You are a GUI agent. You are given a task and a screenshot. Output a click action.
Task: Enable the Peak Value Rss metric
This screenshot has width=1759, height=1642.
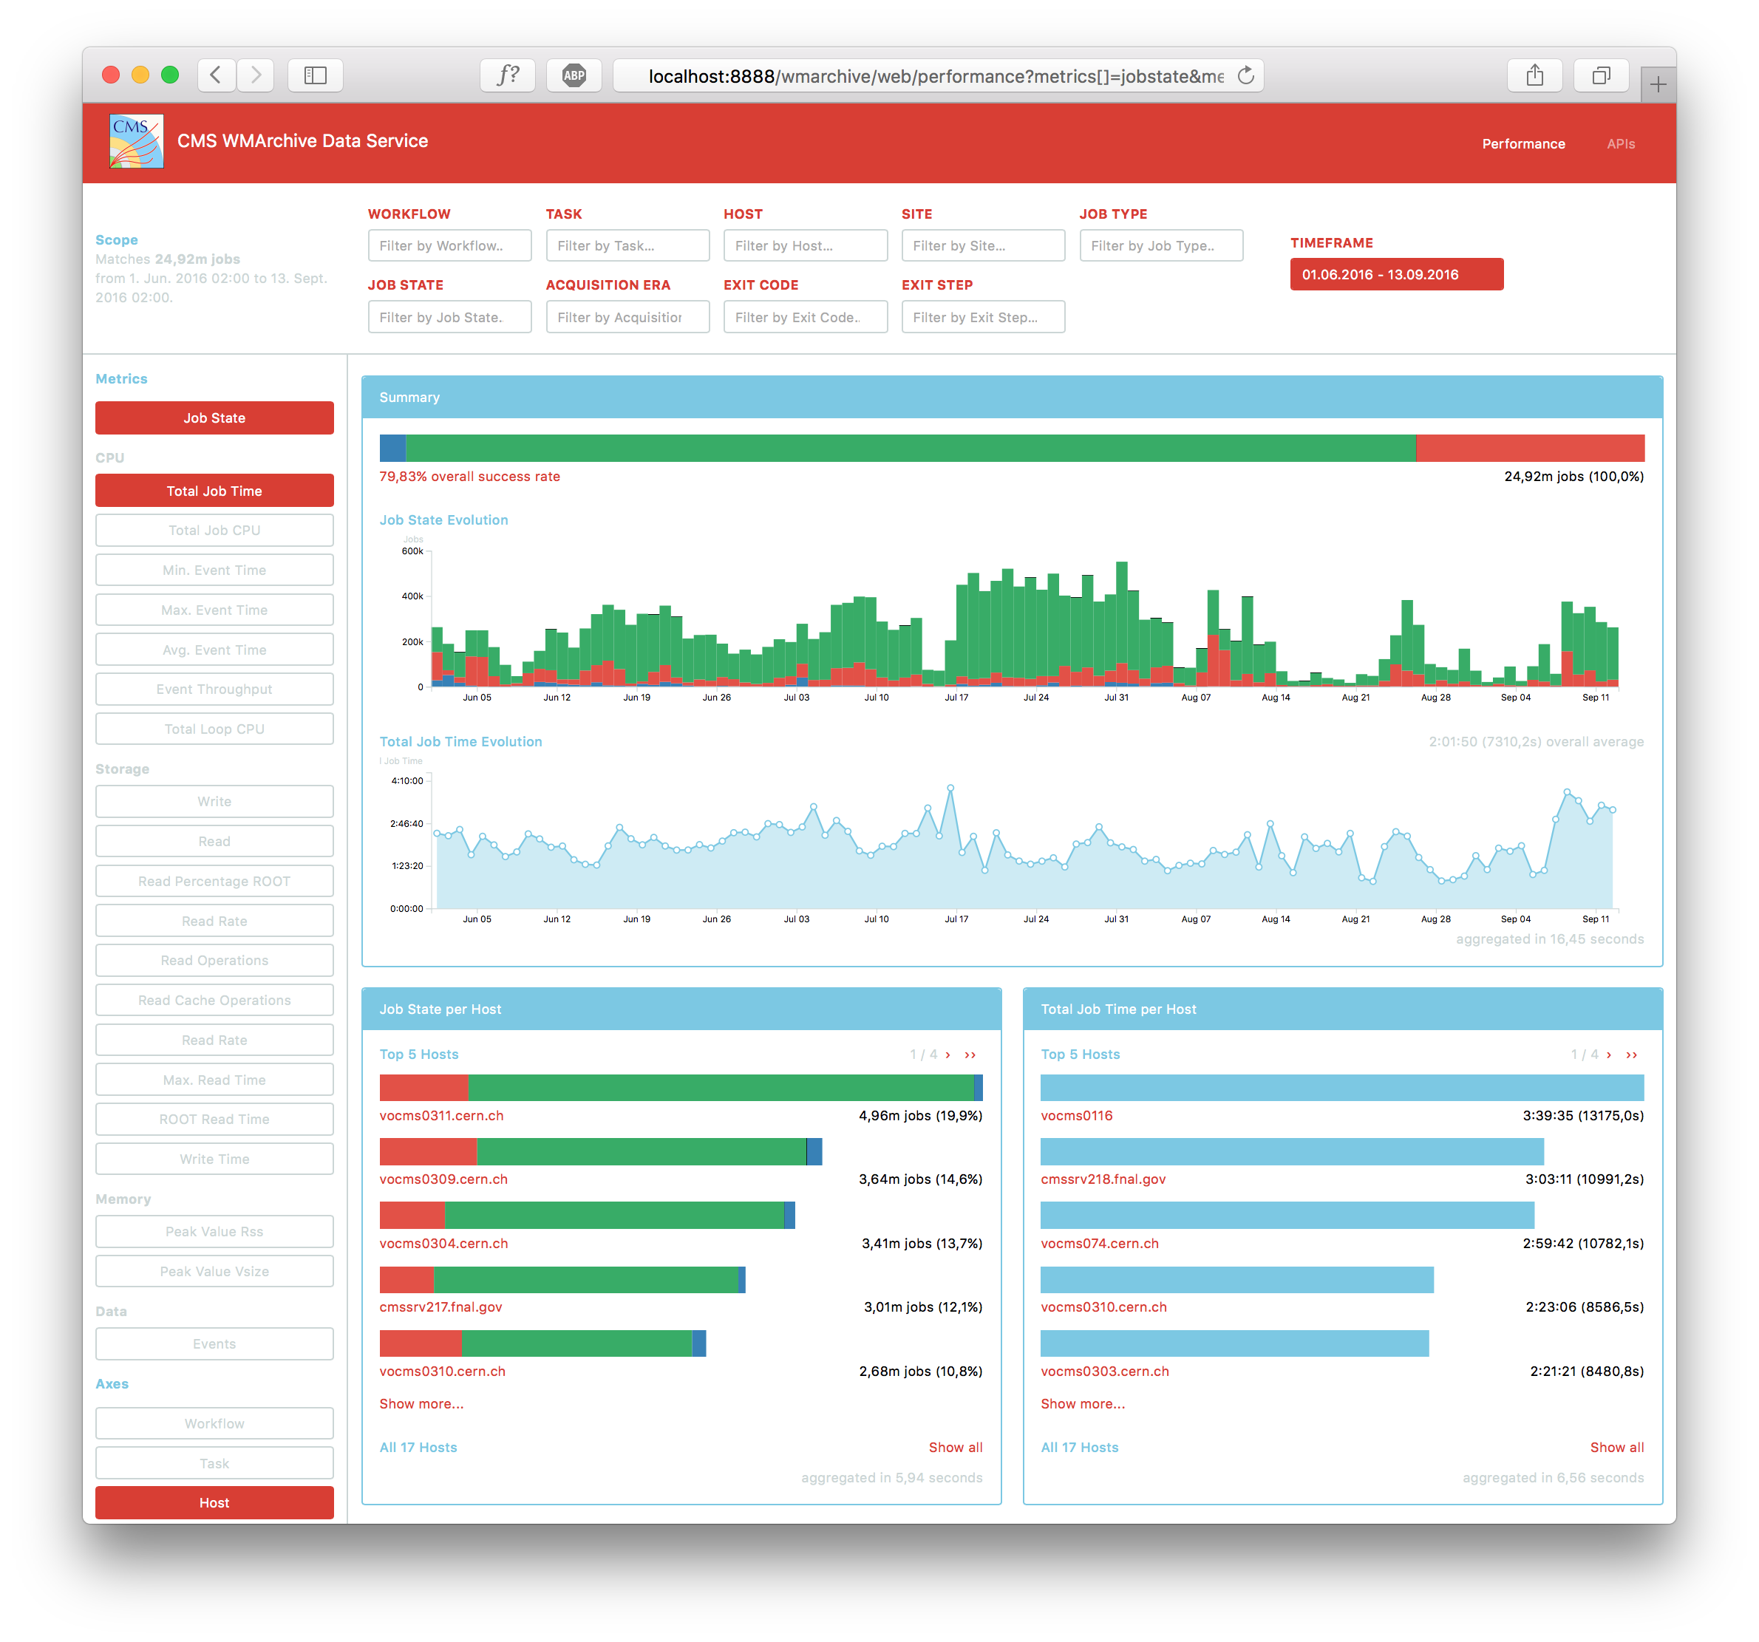click(214, 1231)
